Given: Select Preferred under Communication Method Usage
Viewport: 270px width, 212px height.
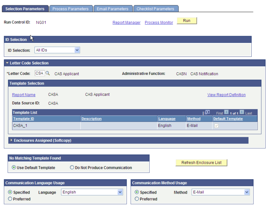Looking at the screenshot, I should [x=137, y=199].
